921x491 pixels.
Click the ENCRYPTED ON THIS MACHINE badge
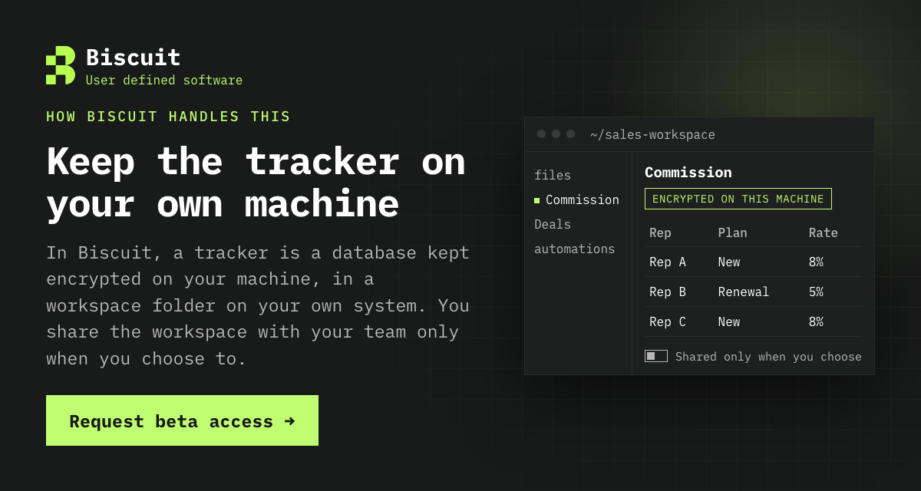(x=738, y=199)
